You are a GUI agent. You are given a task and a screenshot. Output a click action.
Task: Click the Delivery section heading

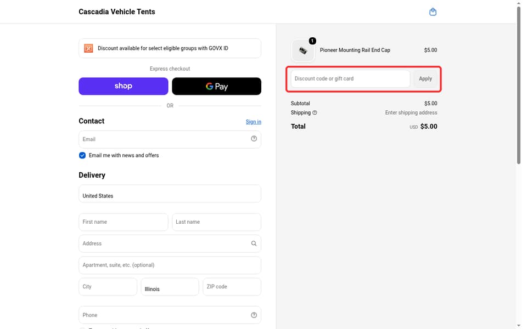(92, 175)
